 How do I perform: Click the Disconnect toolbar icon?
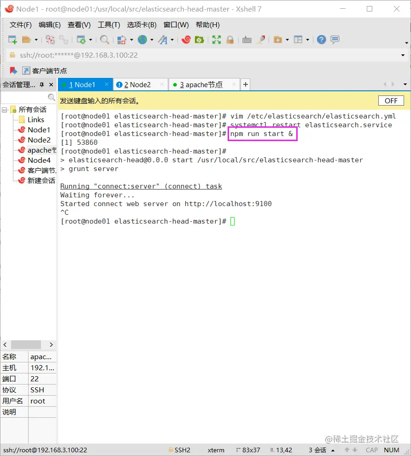[x=50, y=40]
